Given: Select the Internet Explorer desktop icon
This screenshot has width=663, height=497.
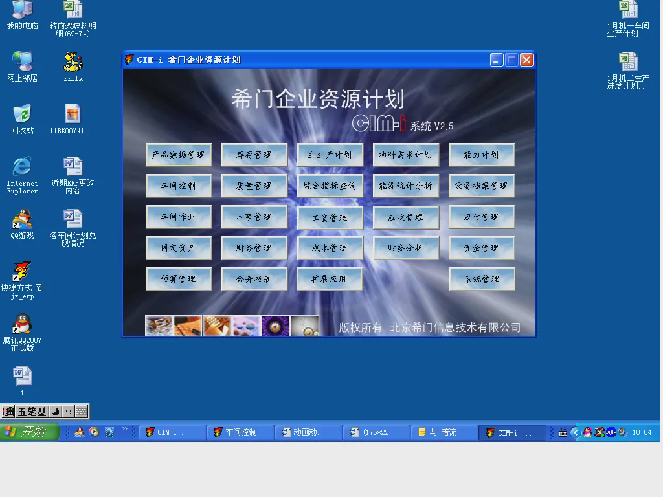Looking at the screenshot, I should (22, 167).
